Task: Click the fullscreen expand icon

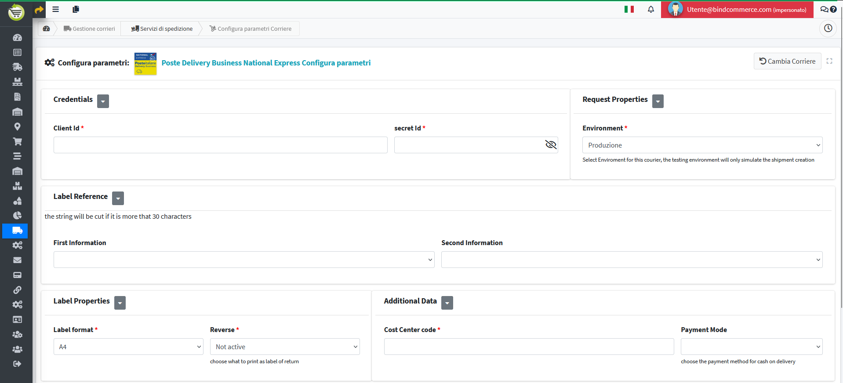Action: point(829,61)
